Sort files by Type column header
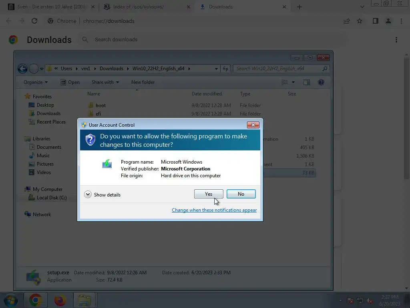Image resolution: width=410 pixels, height=308 pixels. (x=245, y=94)
